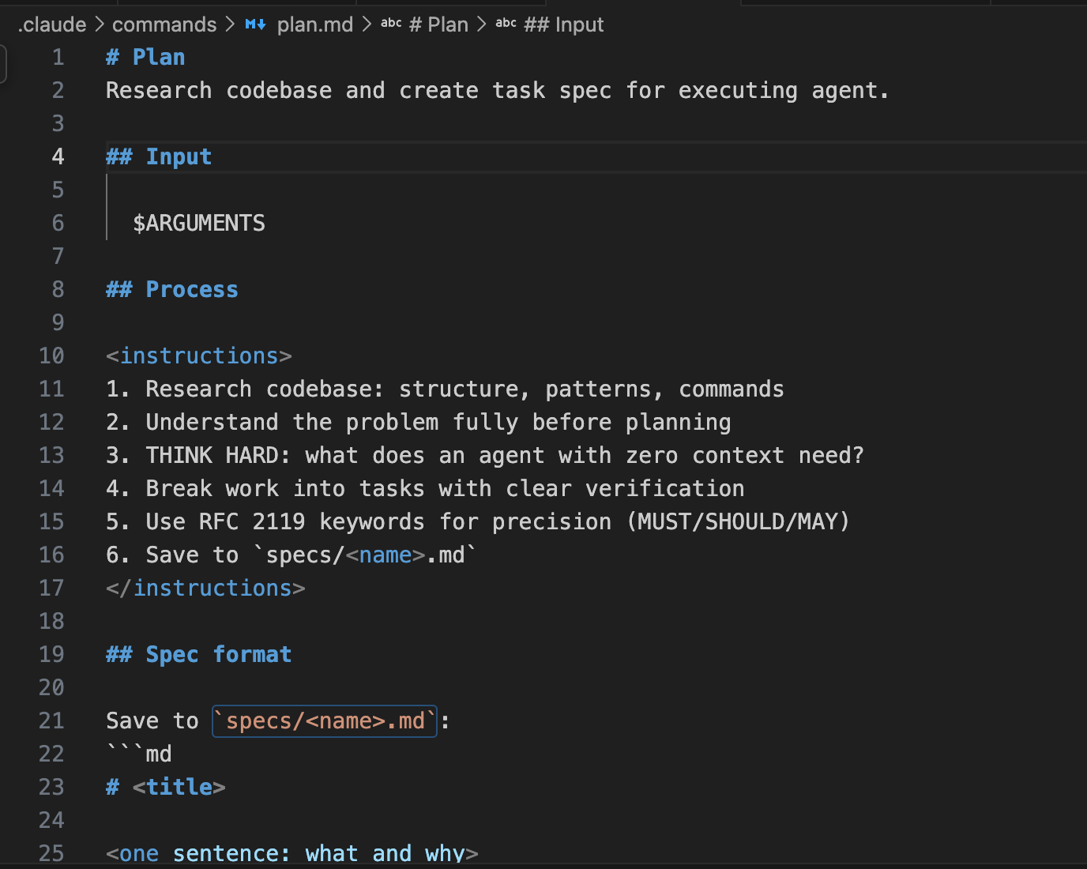Click line number 4 in the gutter
Screen dimensions: 1087x869
coord(58,156)
